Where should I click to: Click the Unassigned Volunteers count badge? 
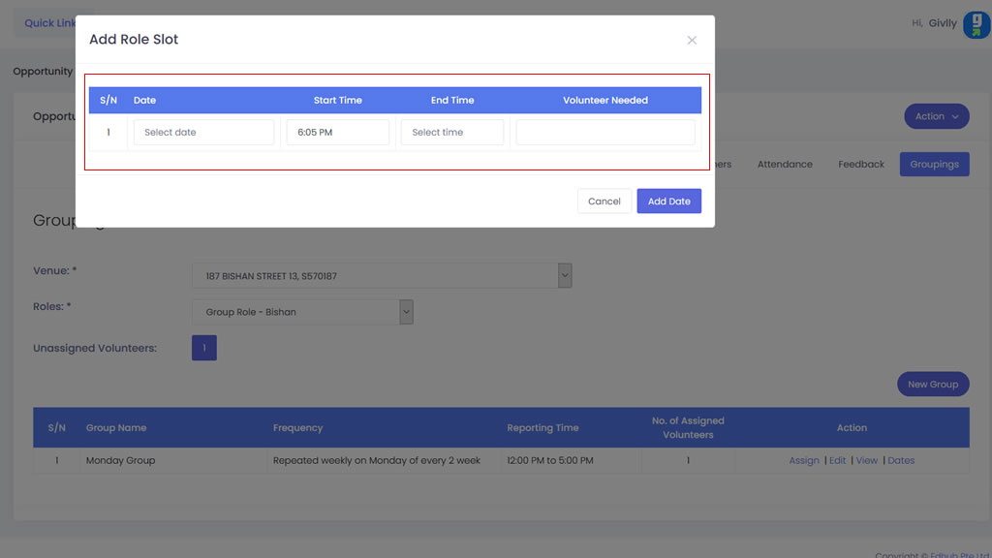coord(204,348)
